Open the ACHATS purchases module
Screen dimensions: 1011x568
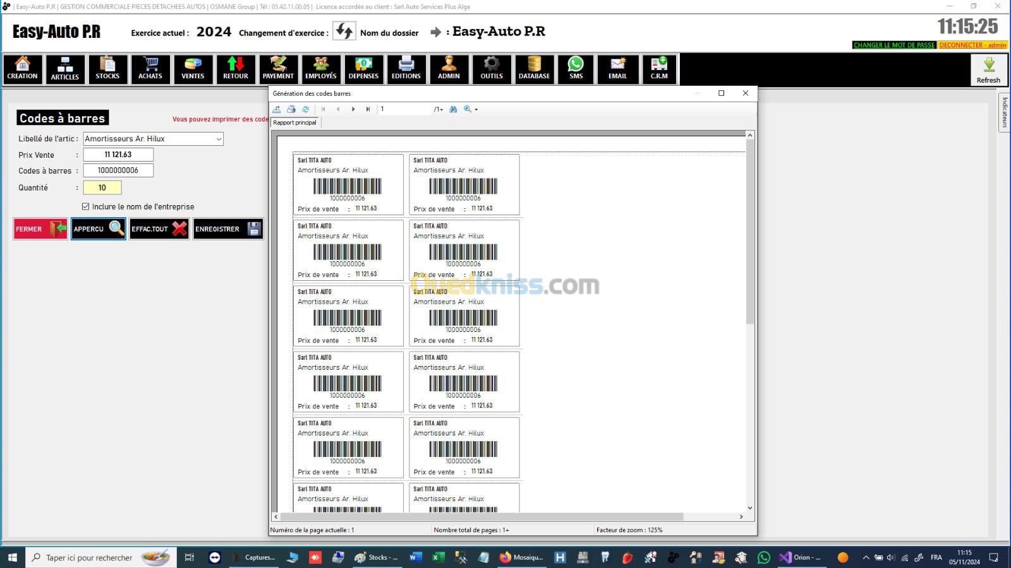150,69
